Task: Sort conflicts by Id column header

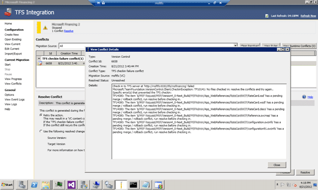Action: point(50,53)
